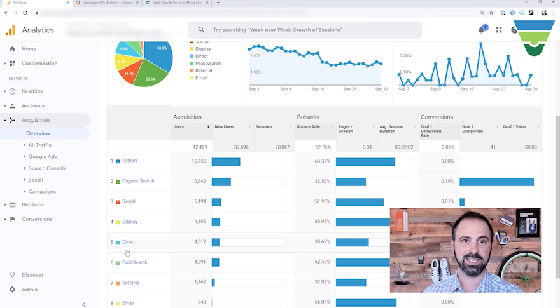Viewport: 560px width, 308px height.
Task: Select Overview under Acquisition
Action: (x=38, y=133)
